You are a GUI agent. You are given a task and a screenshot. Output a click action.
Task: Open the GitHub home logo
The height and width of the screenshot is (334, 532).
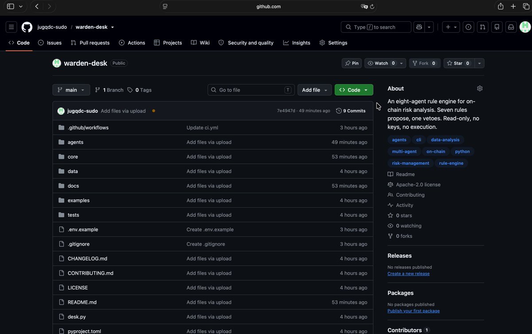click(x=27, y=27)
